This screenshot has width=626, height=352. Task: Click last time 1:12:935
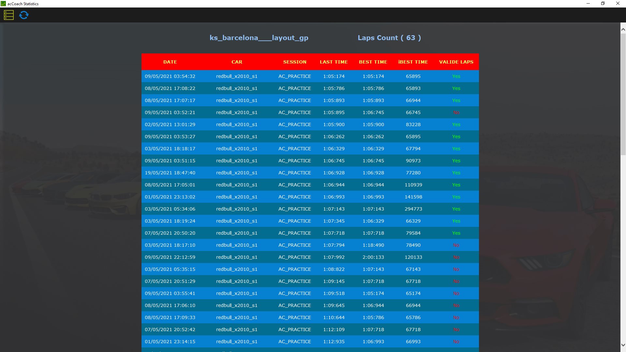click(x=334, y=342)
